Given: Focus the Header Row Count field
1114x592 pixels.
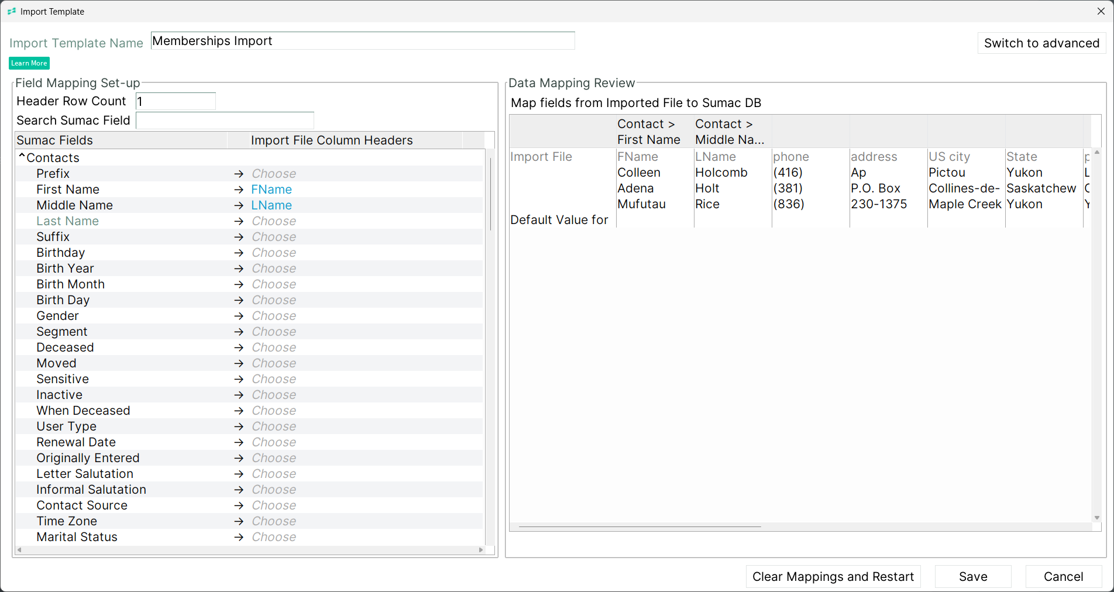Looking at the screenshot, I should 176,101.
